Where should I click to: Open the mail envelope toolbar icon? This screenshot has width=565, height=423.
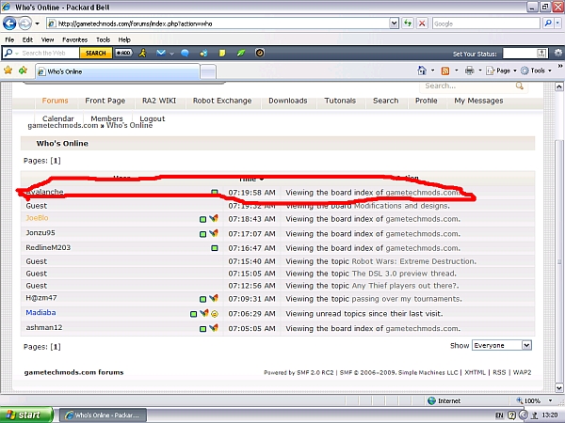[161, 53]
